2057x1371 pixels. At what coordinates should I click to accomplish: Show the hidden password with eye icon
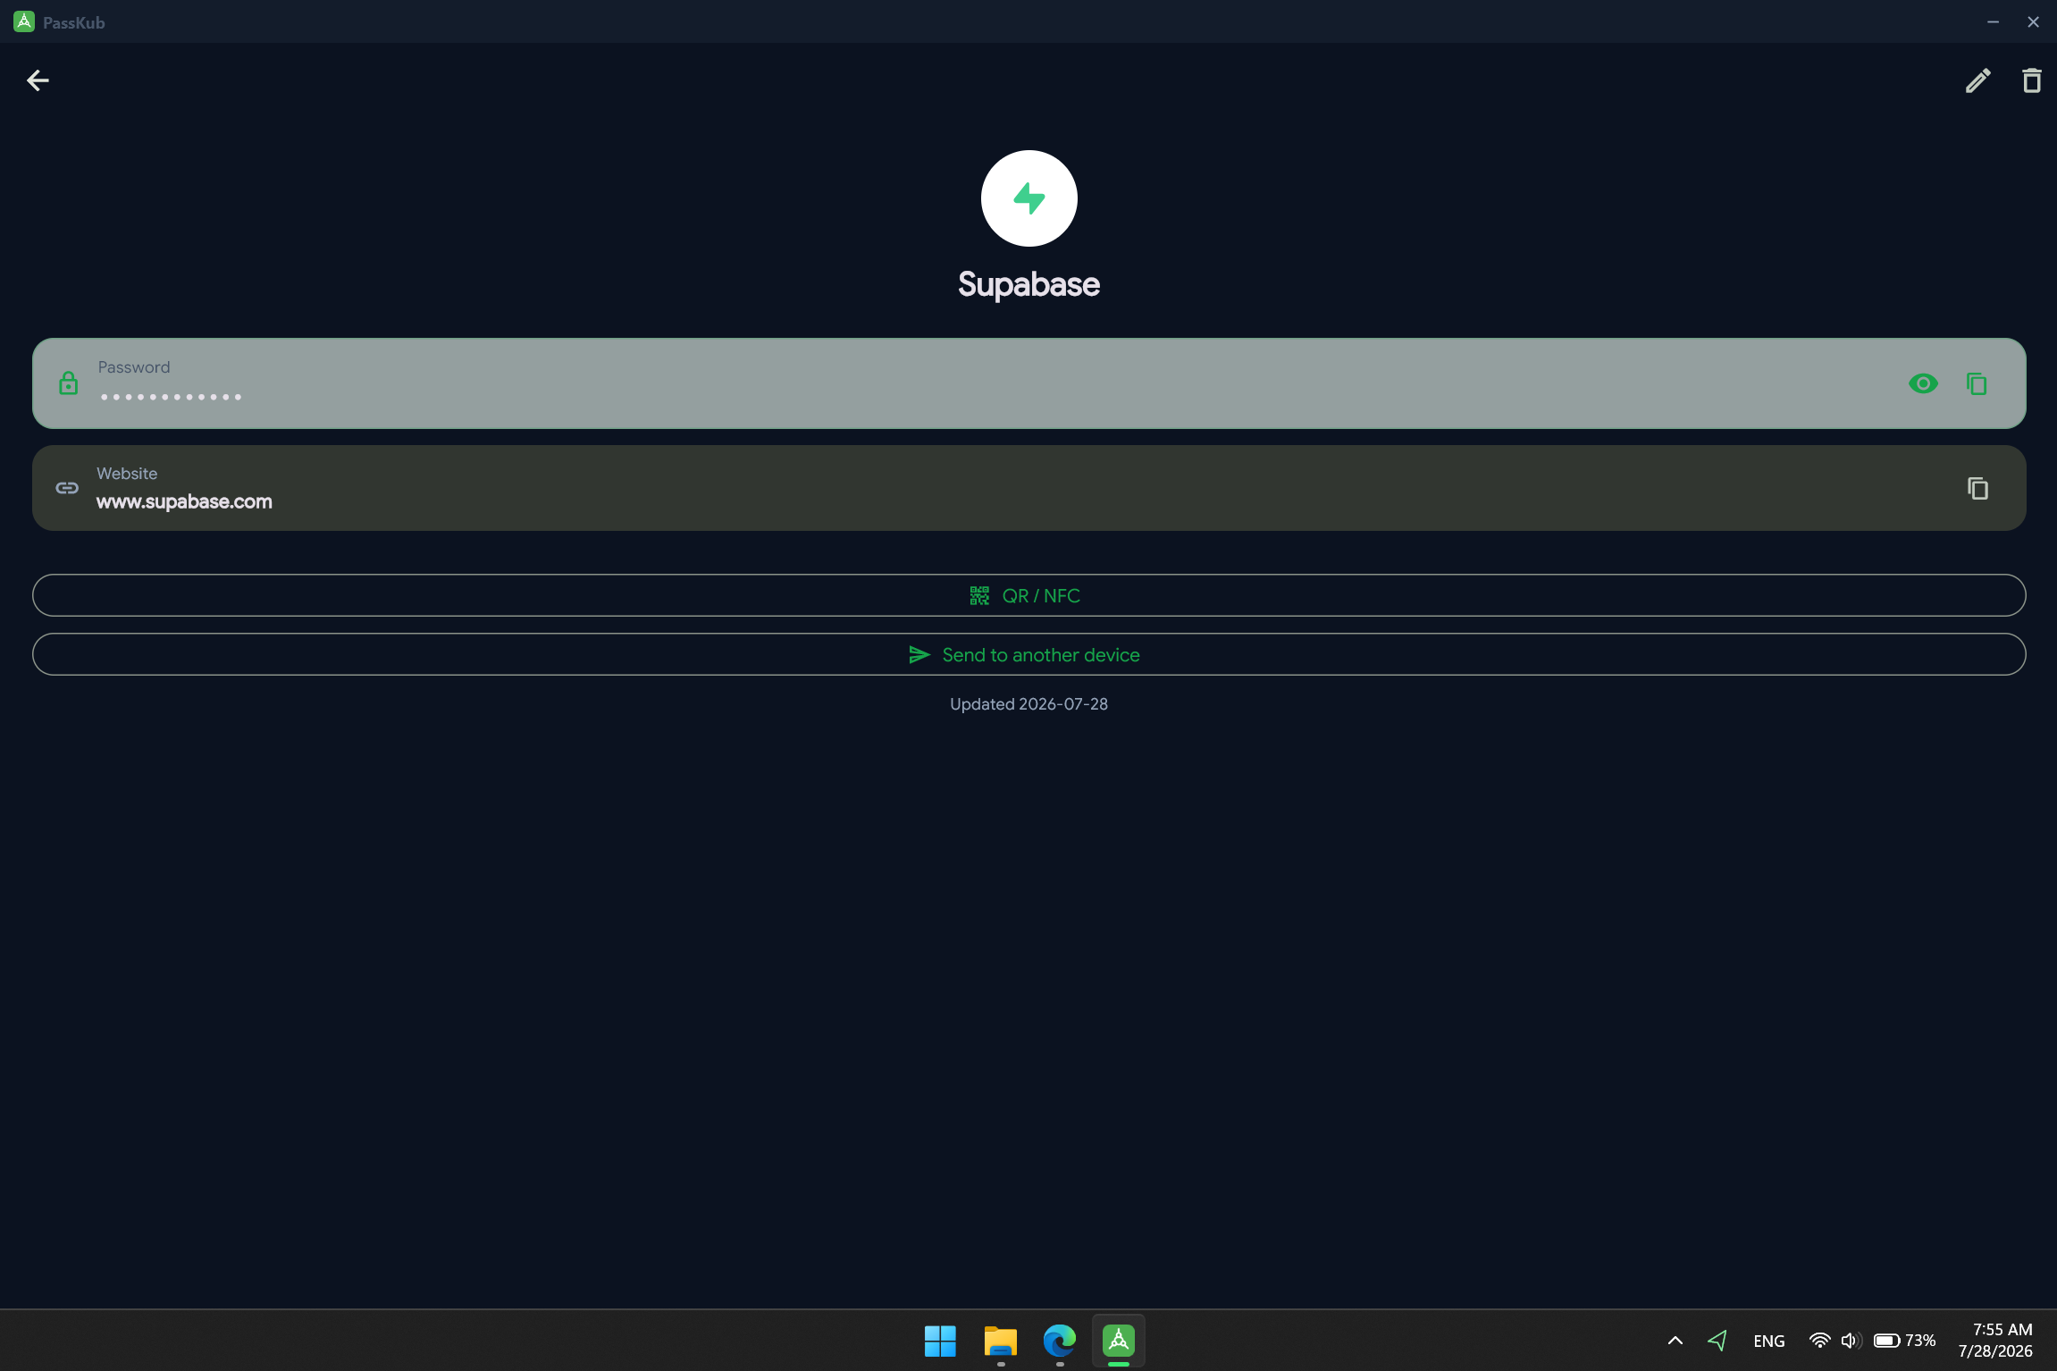click(x=1923, y=383)
